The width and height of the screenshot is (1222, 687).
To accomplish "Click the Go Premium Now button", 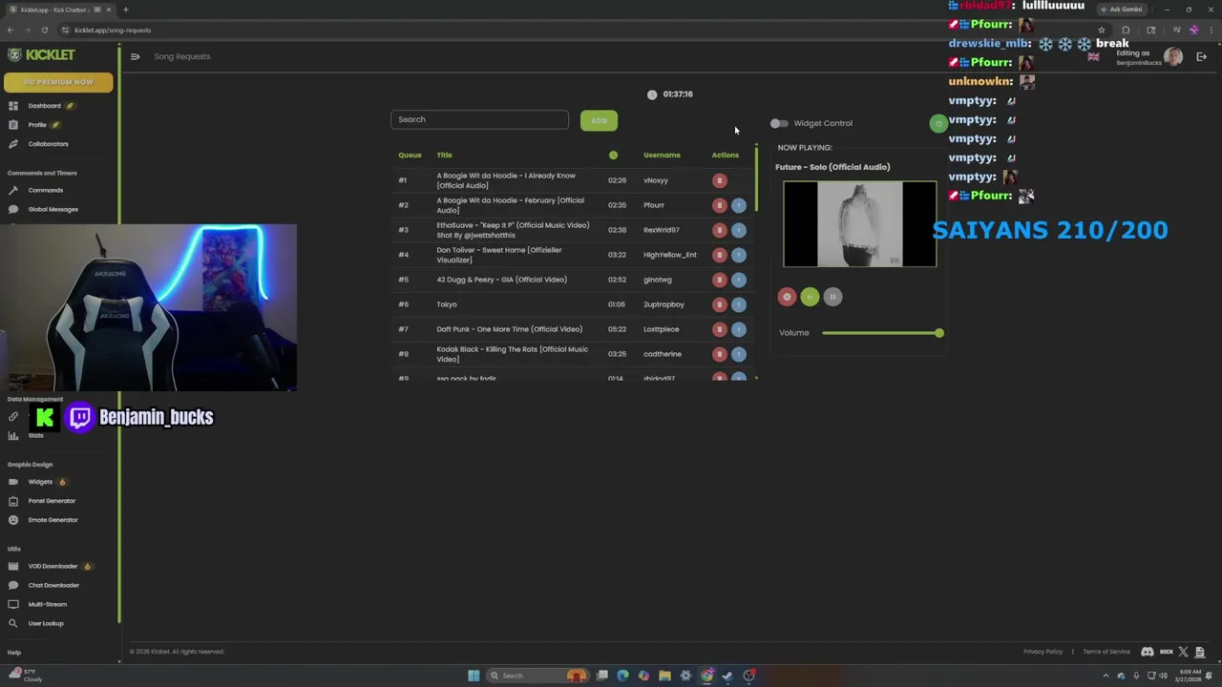I will pyautogui.click(x=58, y=82).
